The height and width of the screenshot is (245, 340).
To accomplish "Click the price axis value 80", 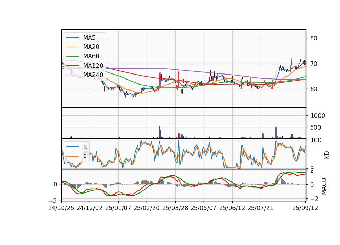I will click(314, 38).
